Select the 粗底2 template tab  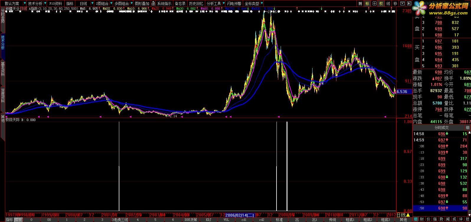pos(368,220)
